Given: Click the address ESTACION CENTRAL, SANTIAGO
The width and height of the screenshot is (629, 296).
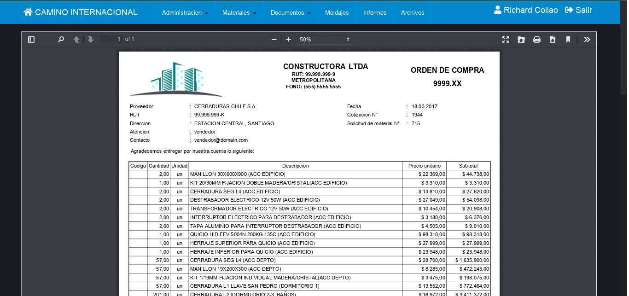Looking at the screenshot, I should pyautogui.click(x=234, y=123).
